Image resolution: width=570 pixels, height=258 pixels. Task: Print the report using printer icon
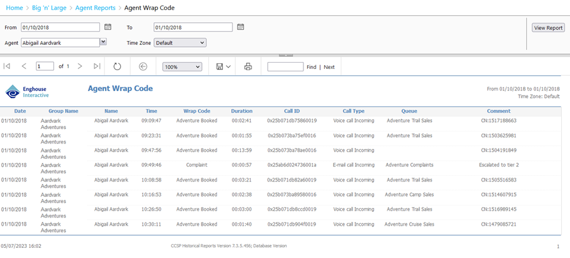click(x=248, y=66)
